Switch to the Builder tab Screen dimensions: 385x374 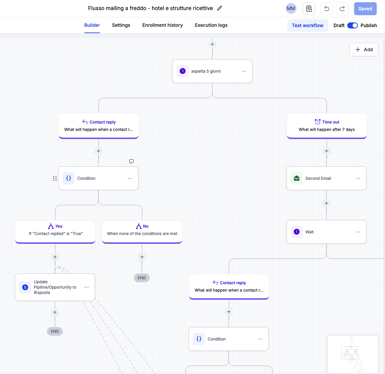(92, 25)
